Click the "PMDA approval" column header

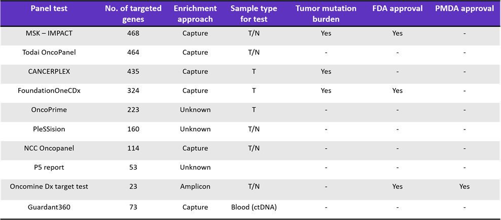[x=464, y=9]
